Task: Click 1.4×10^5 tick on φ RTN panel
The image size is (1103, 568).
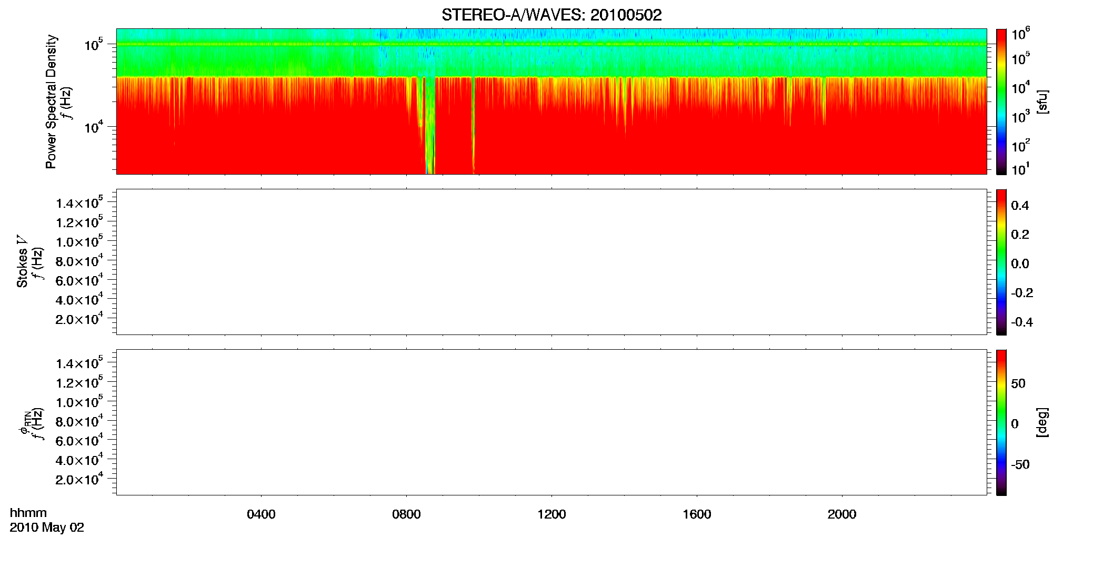Action: click(79, 363)
